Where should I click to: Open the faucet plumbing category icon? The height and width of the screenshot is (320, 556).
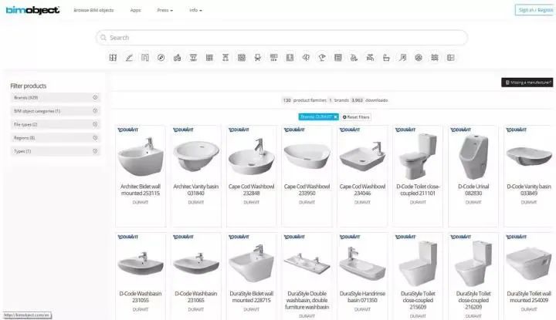[370, 58]
